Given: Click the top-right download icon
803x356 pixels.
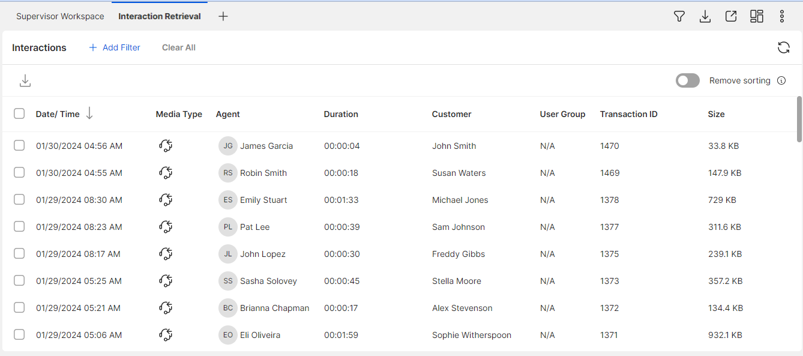Looking at the screenshot, I should tap(705, 17).
